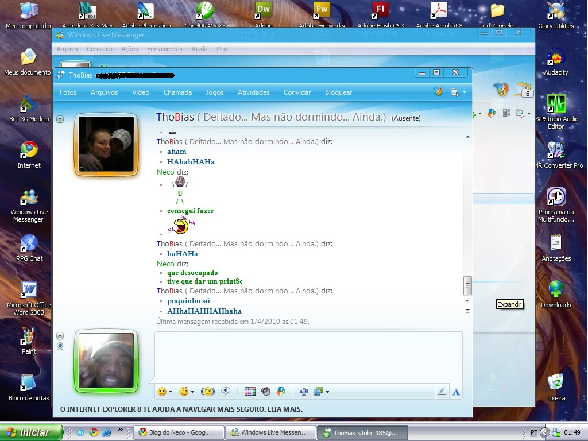
Task: Collapse my display picture toggle
Action: pos(60,335)
